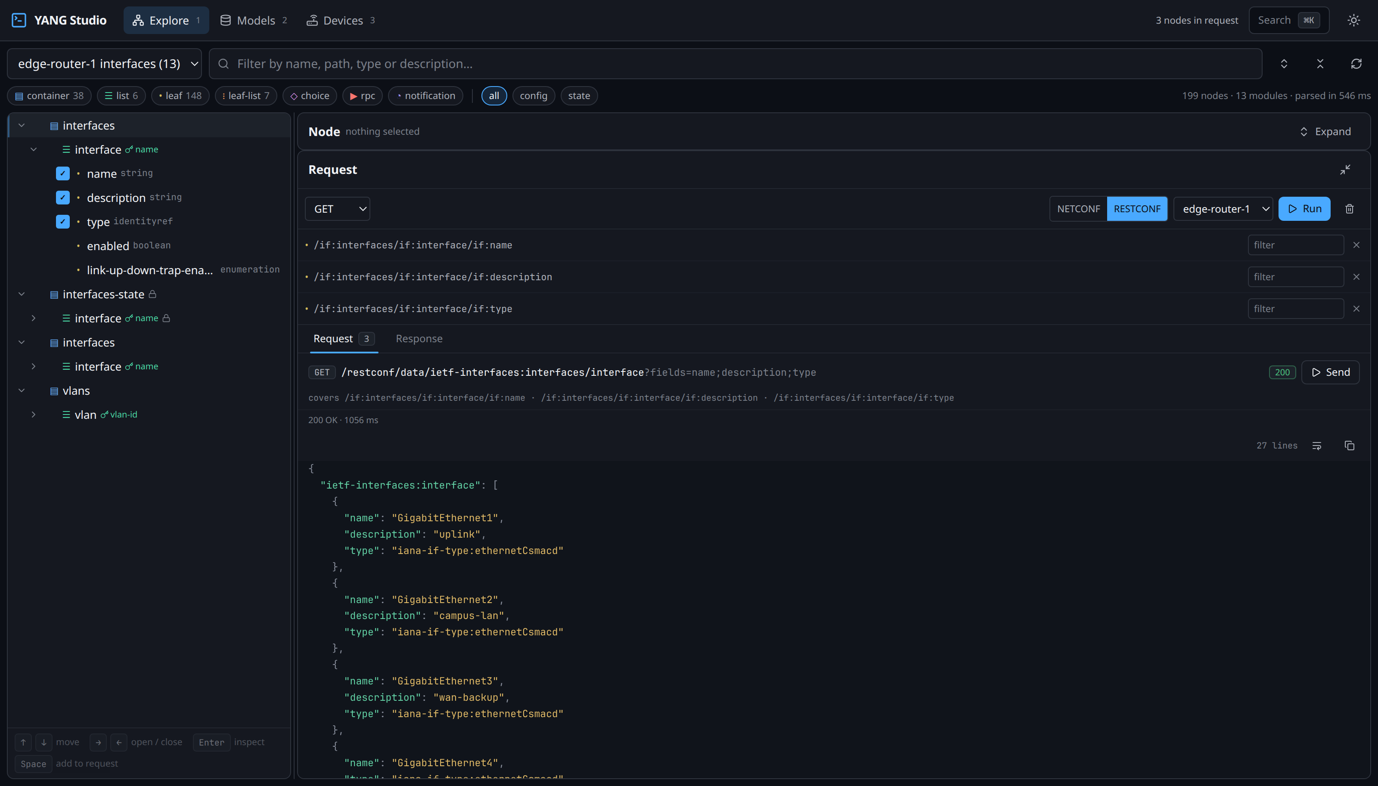Collapse the vlans container

click(x=22, y=390)
